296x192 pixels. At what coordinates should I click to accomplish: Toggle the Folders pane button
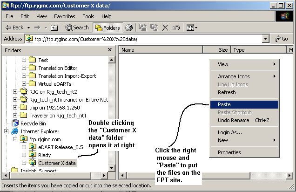(108, 28)
